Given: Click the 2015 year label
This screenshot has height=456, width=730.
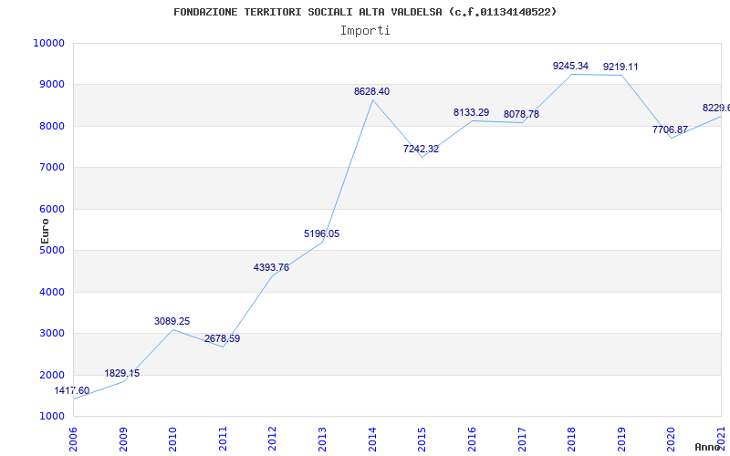Looking at the screenshot, I should [x=422, y=439].
